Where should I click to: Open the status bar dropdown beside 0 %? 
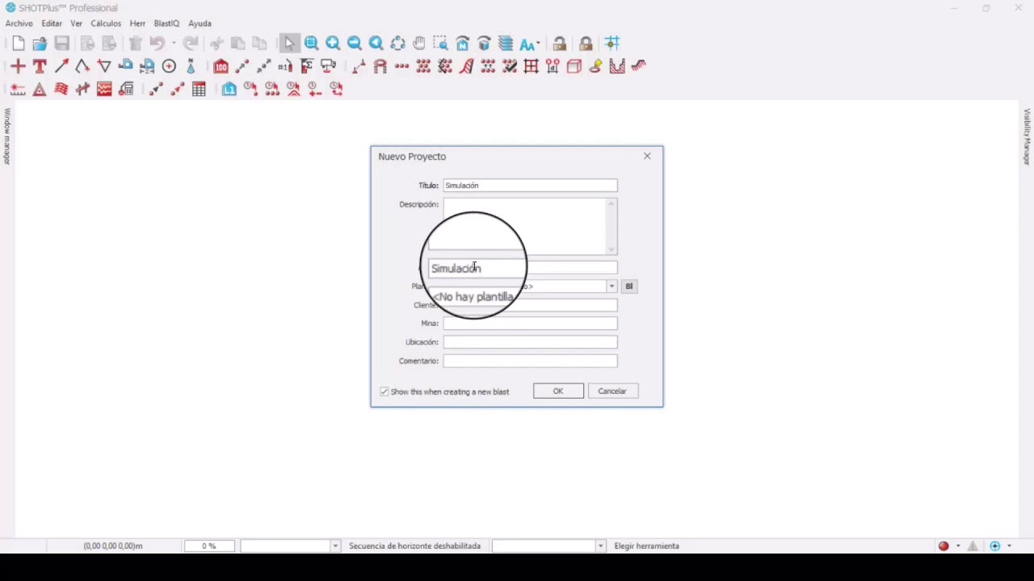click(x=335, y=546)
